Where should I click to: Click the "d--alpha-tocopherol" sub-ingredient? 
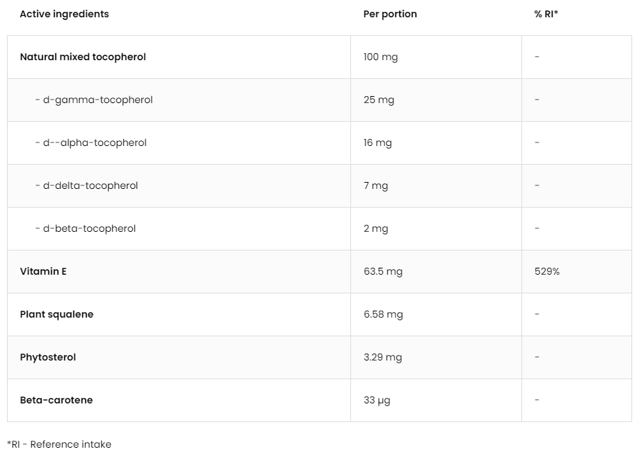point(91,143)
